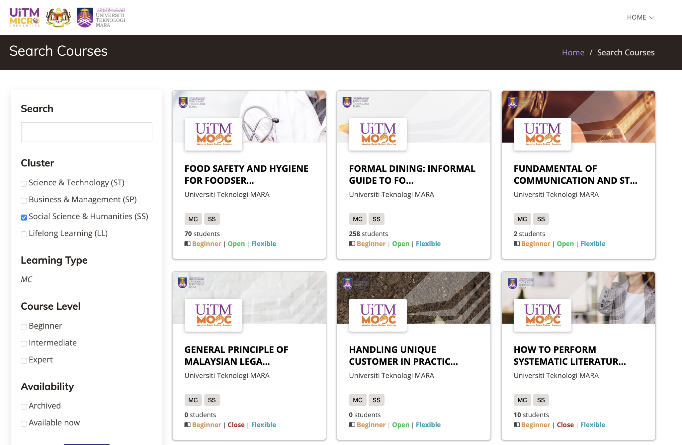This screenshot has width=682, height=445.
Task: Click the Home breadcrumb link
Action: coord(573,52)
